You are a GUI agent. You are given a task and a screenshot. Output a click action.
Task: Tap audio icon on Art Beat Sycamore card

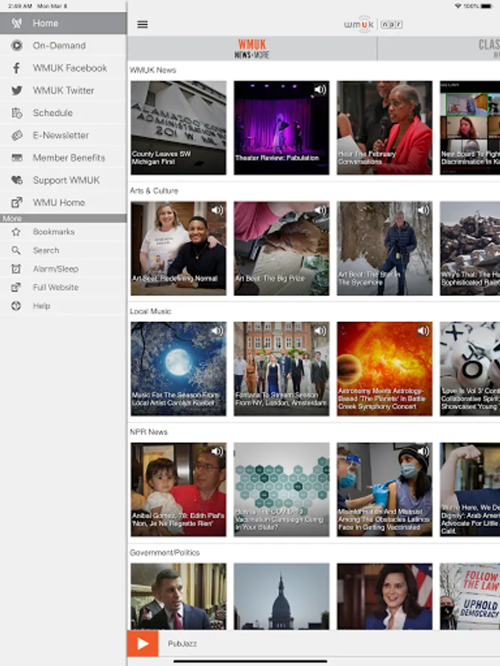[x=423, y=210]
